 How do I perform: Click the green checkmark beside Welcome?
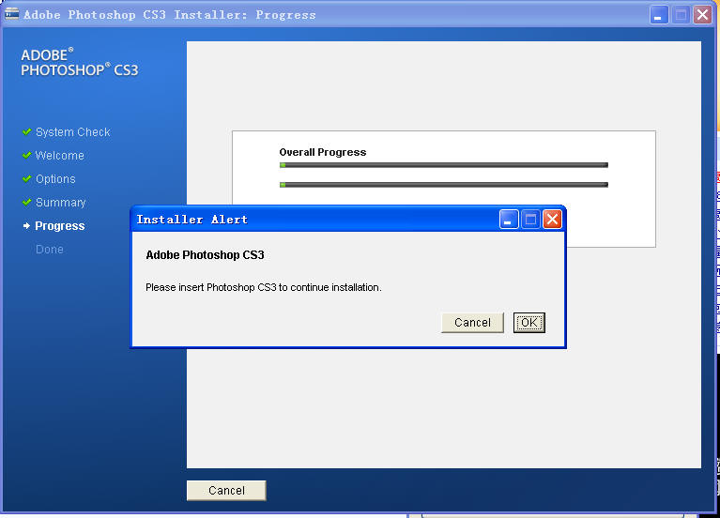(26, 155)
